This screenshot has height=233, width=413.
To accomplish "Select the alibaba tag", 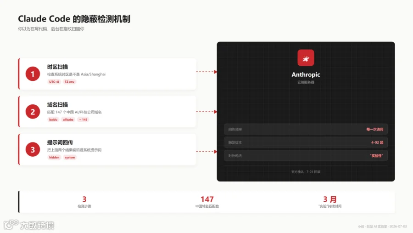I will click(68, 119).
